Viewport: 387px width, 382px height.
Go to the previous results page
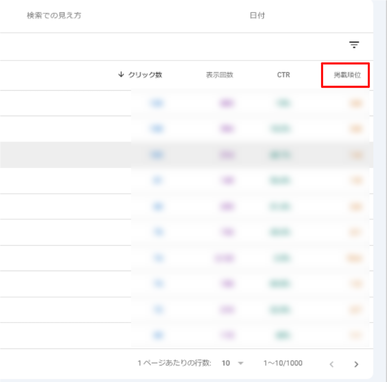[331, 364]
